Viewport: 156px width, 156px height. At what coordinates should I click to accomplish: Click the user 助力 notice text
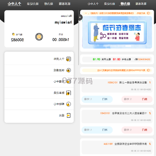pyautogui.click(x=121, y=70)
